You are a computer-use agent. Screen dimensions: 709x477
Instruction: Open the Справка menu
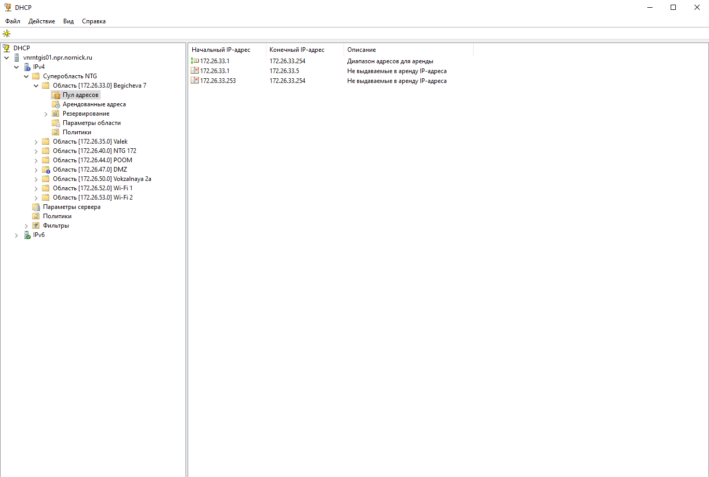tap(93, 21)
